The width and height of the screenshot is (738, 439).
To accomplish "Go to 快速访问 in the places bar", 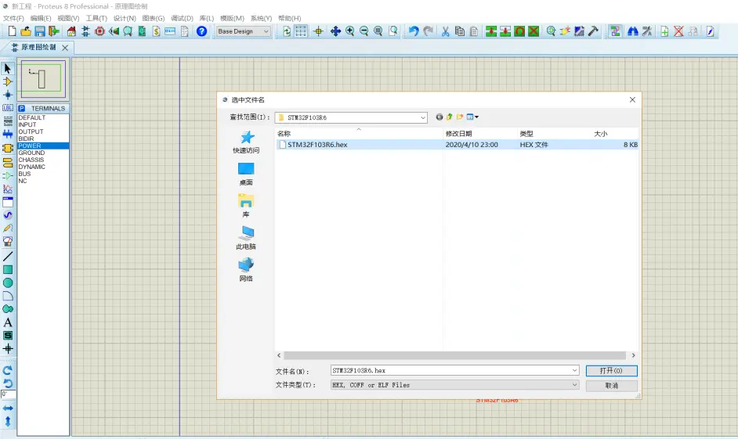I will pyautogui.click(x=246, y=142).
